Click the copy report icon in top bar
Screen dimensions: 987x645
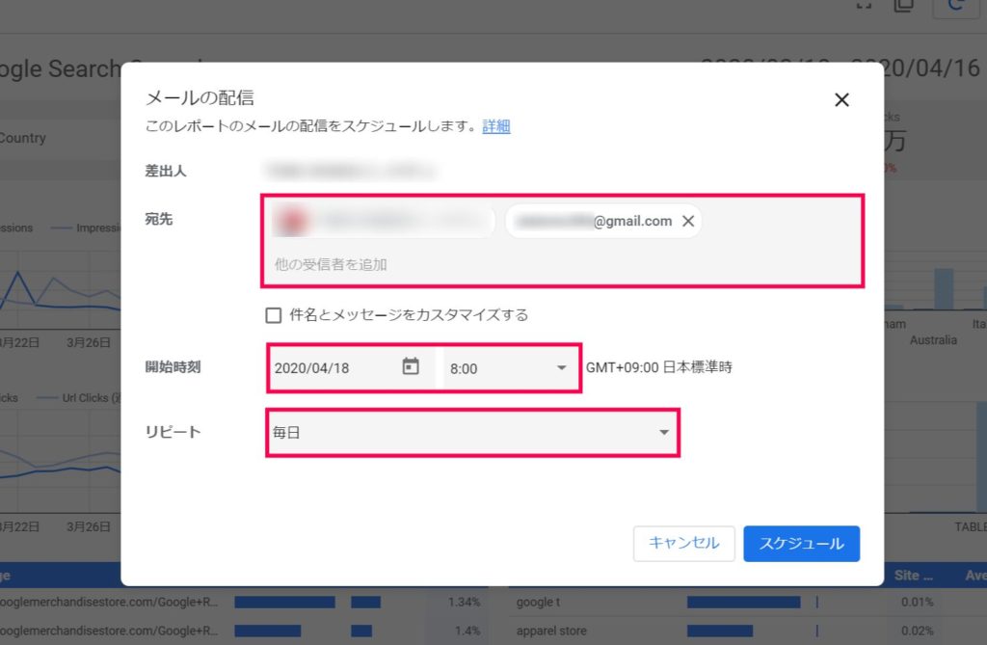[904, 7]
